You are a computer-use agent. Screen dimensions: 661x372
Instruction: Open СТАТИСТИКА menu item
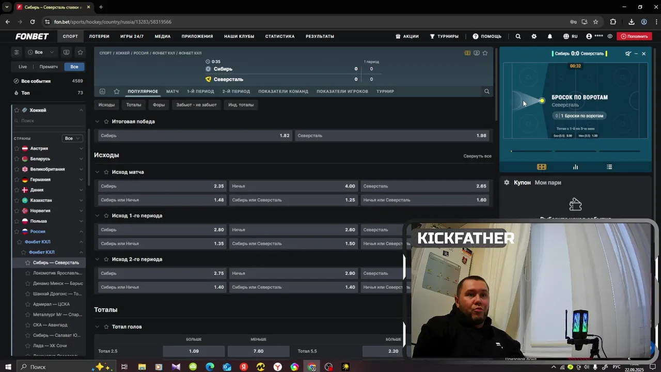click(280, 36)
